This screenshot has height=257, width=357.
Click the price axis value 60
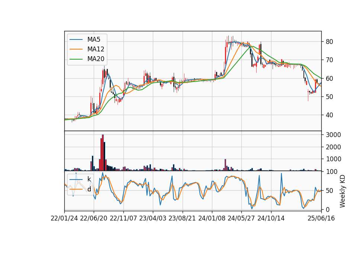(329, 79)
